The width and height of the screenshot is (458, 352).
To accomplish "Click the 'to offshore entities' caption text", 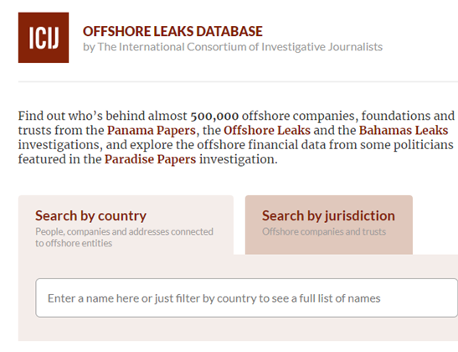I will pyautogui.click(x=74, y=243).
